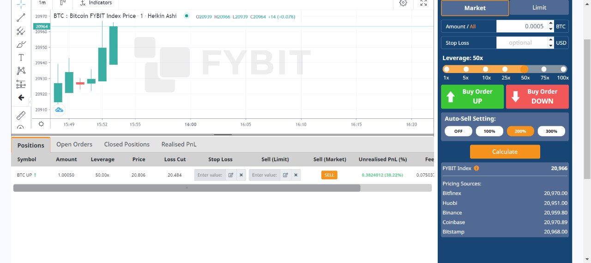Click the Stop Loss optional input field

(522, 43)
